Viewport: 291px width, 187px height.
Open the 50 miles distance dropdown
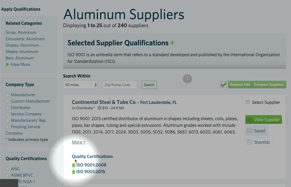(80, 85)
